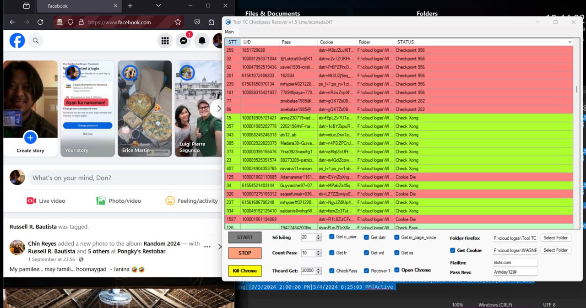Open the Facebook notifications bell
The height and width of the screenshot is (308, 586).
[x=202, y=41]
